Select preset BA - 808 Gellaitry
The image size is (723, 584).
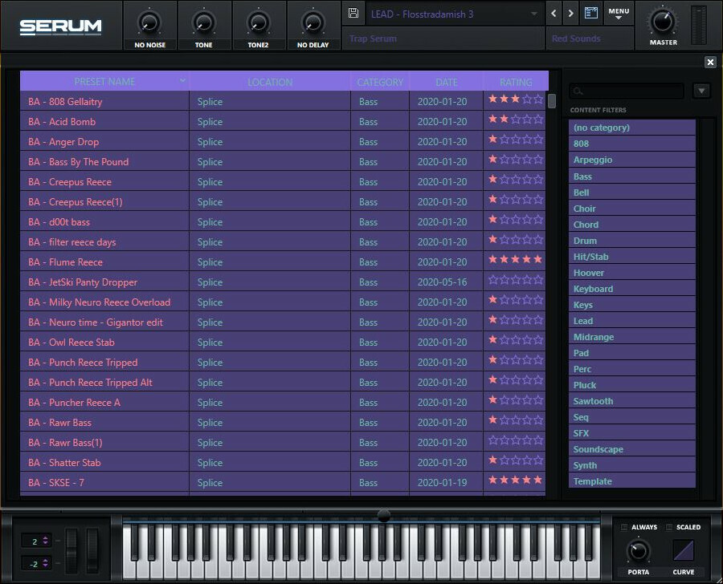(x=104, y=101)
